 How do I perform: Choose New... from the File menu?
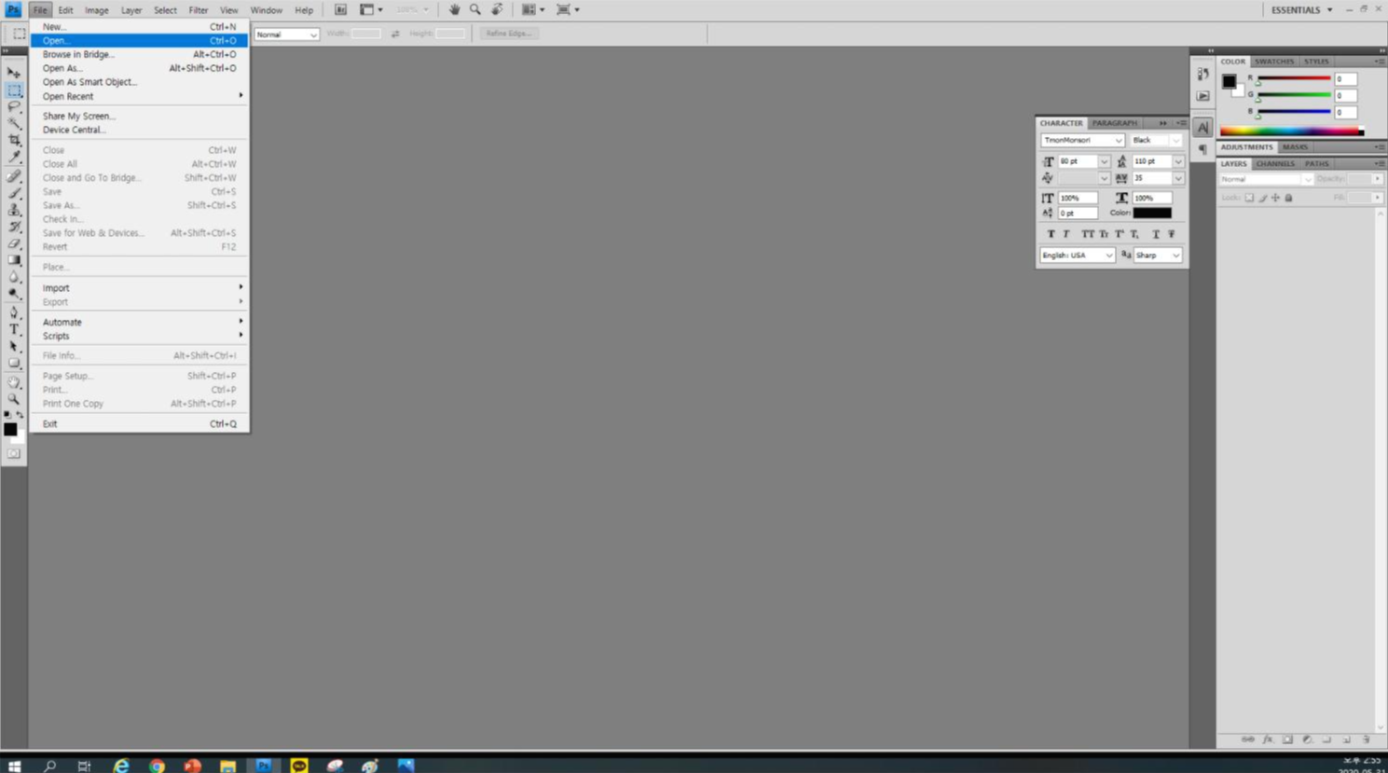pyautogui.click(x=140, y=27)
